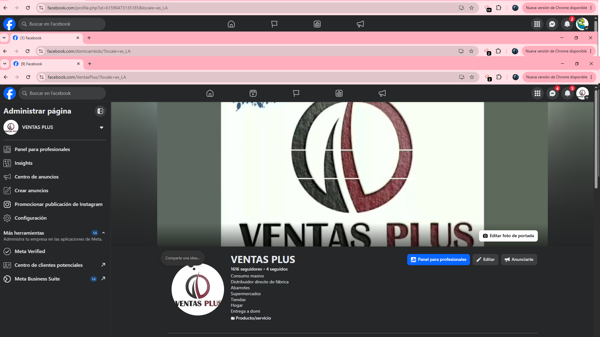
Task: Bookmark star in VentasPlus address bar
Action: 472,77
